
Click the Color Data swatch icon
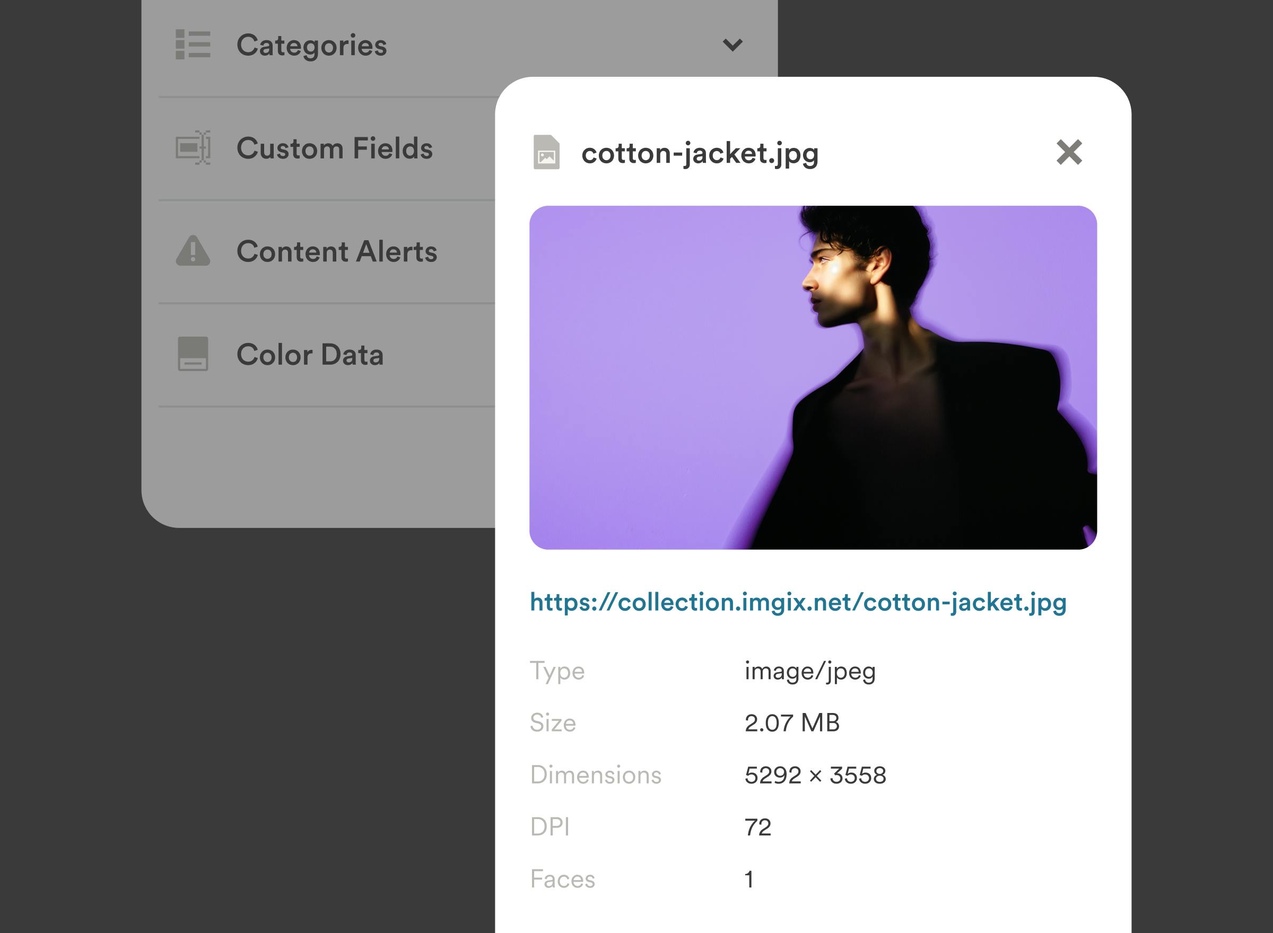pos(193,354)
